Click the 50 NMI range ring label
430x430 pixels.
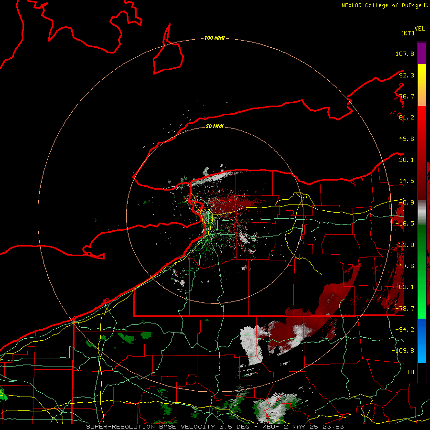(215, 126)
